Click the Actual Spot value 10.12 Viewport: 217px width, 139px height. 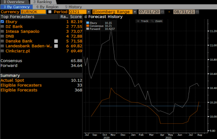(76, 80)
